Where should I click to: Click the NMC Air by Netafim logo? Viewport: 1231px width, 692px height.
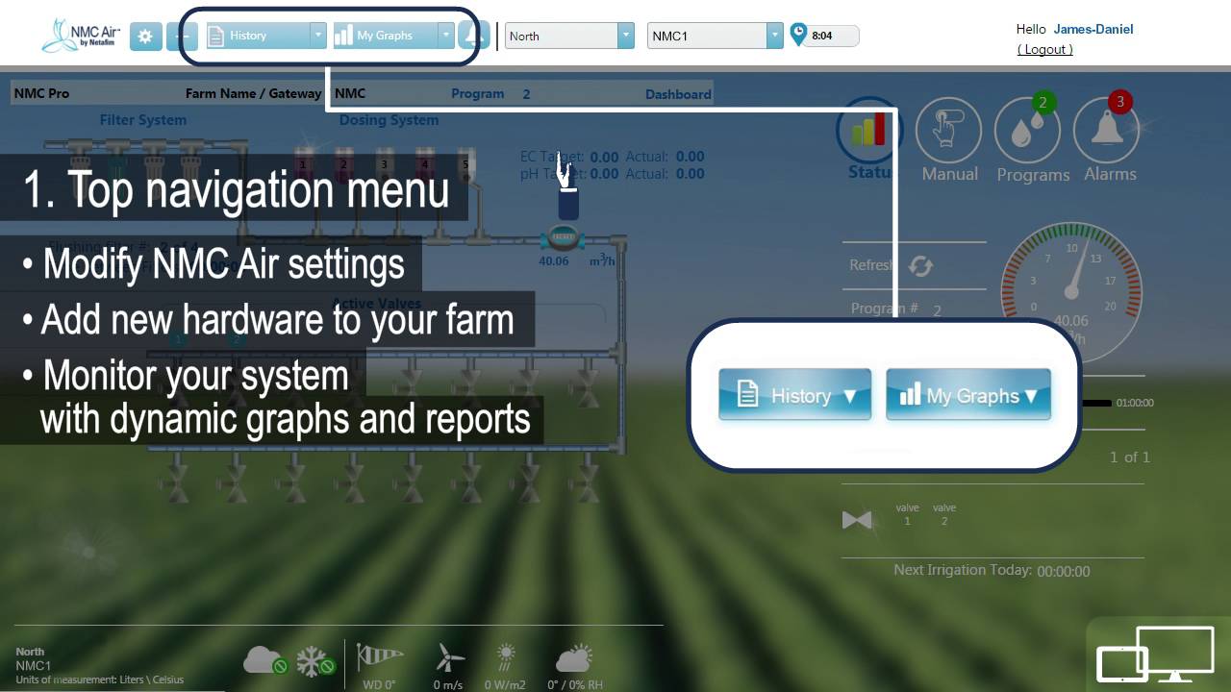(81, 35)
